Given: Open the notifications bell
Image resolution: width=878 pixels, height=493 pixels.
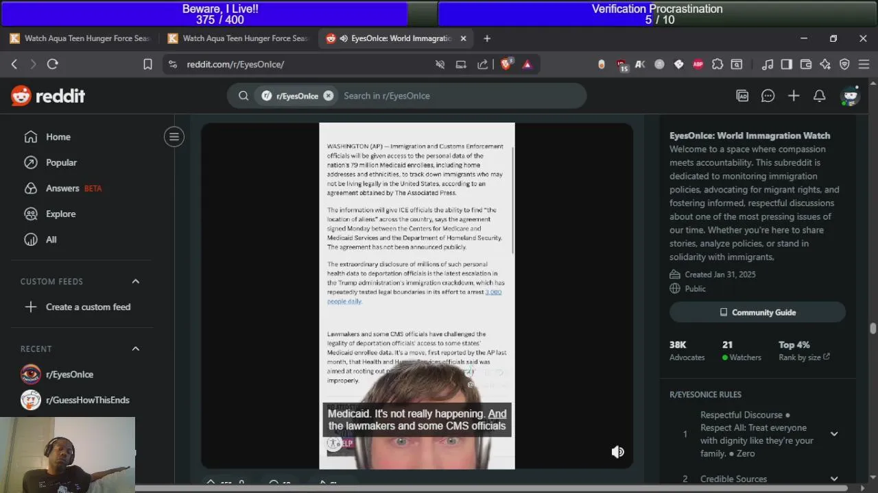Looking at the screenshot, I should tap(819, 96).
